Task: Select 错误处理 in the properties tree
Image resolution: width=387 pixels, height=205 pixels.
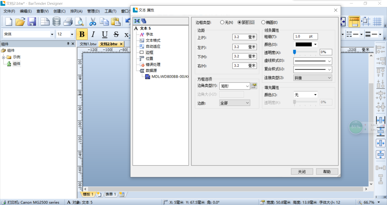Action: [x=153, y=64]
